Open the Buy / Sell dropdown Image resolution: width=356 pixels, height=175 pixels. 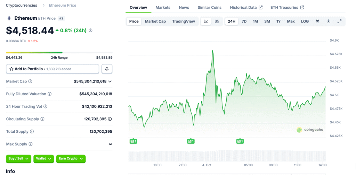(x=18, y=159)
